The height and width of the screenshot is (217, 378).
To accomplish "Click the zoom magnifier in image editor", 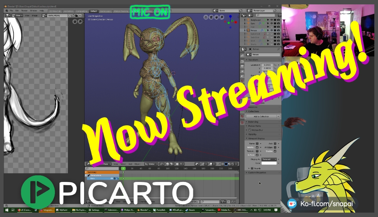I will coord(80,22).
